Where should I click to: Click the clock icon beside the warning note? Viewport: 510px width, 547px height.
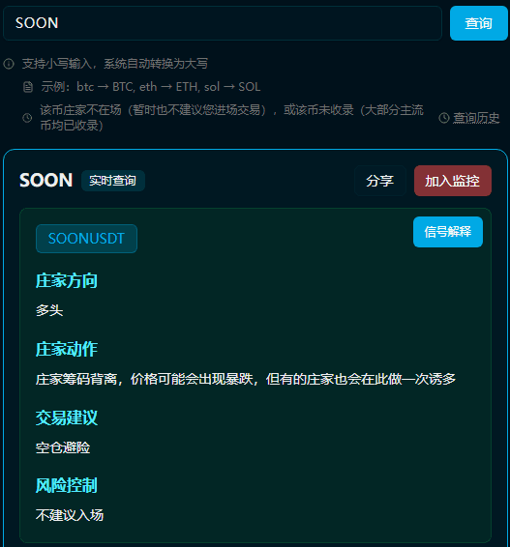coord(27,118)
